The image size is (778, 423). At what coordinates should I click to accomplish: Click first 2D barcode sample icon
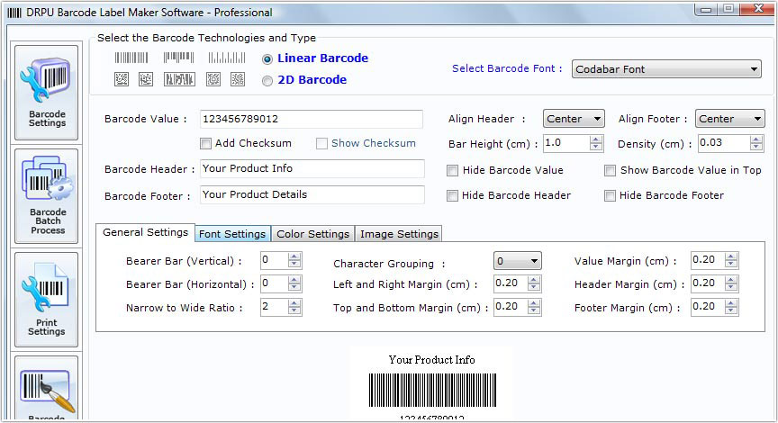[x=122, y=79]
